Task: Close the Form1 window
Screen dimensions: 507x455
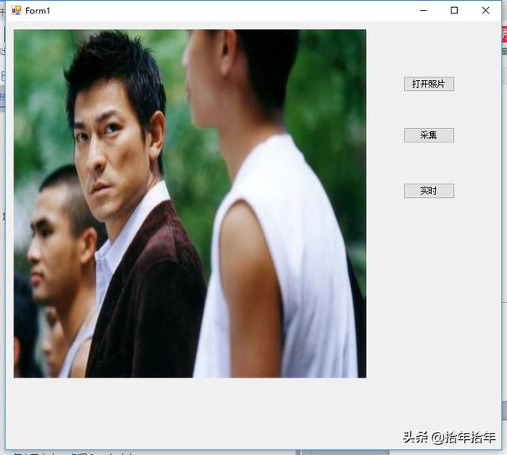Action: (486, 10)
